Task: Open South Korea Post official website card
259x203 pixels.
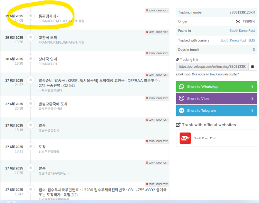Action: 217,138
